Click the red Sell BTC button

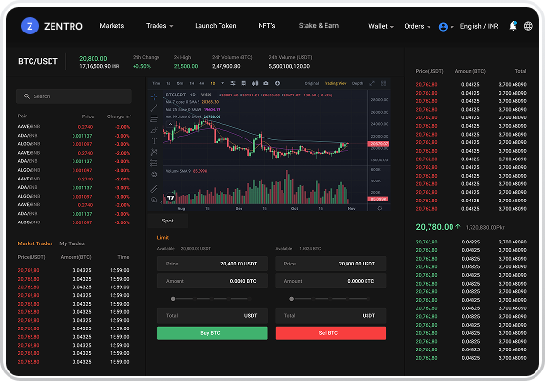[x=330, y=333]
